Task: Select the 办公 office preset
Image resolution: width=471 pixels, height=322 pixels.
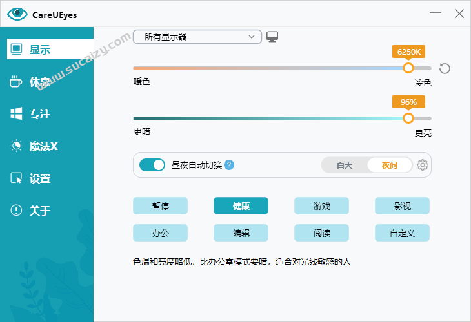Action: pos(161,233)
